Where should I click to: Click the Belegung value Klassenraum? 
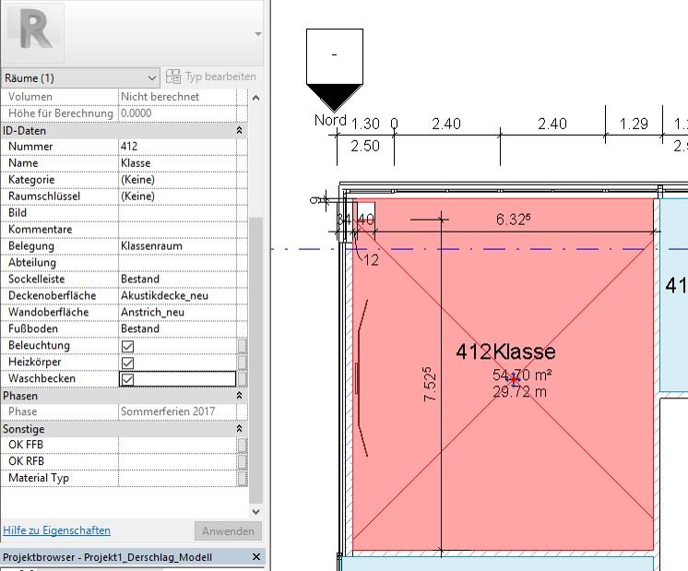177,246
